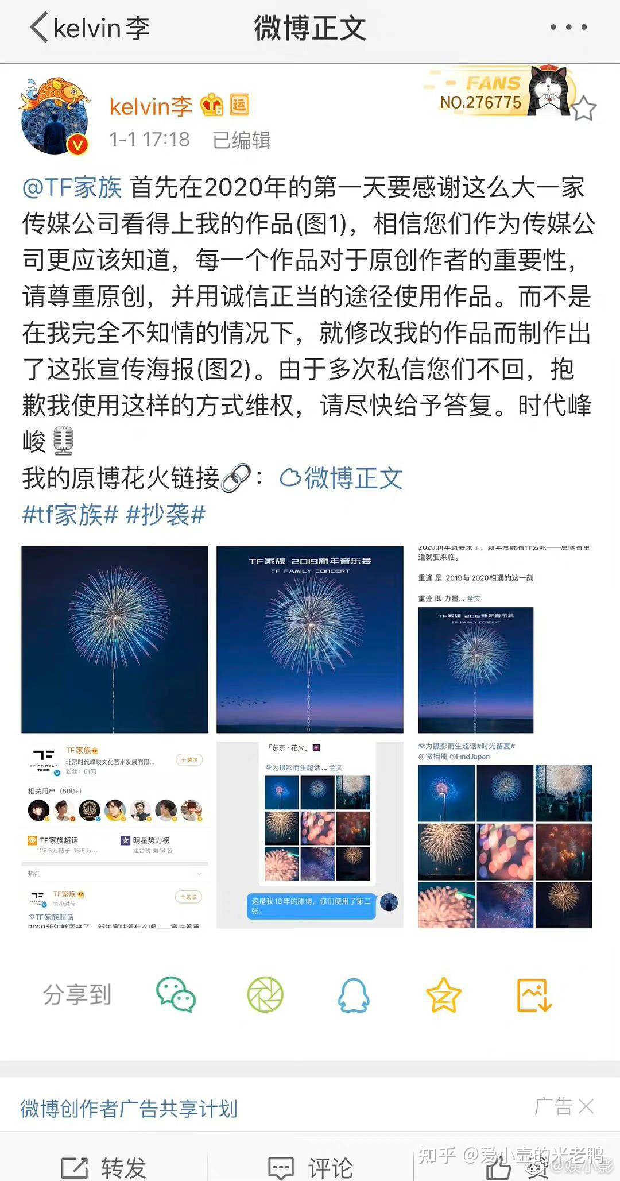Tap 评论 to comment
The image size is (620, 1181).
(x=311, y=1167)
